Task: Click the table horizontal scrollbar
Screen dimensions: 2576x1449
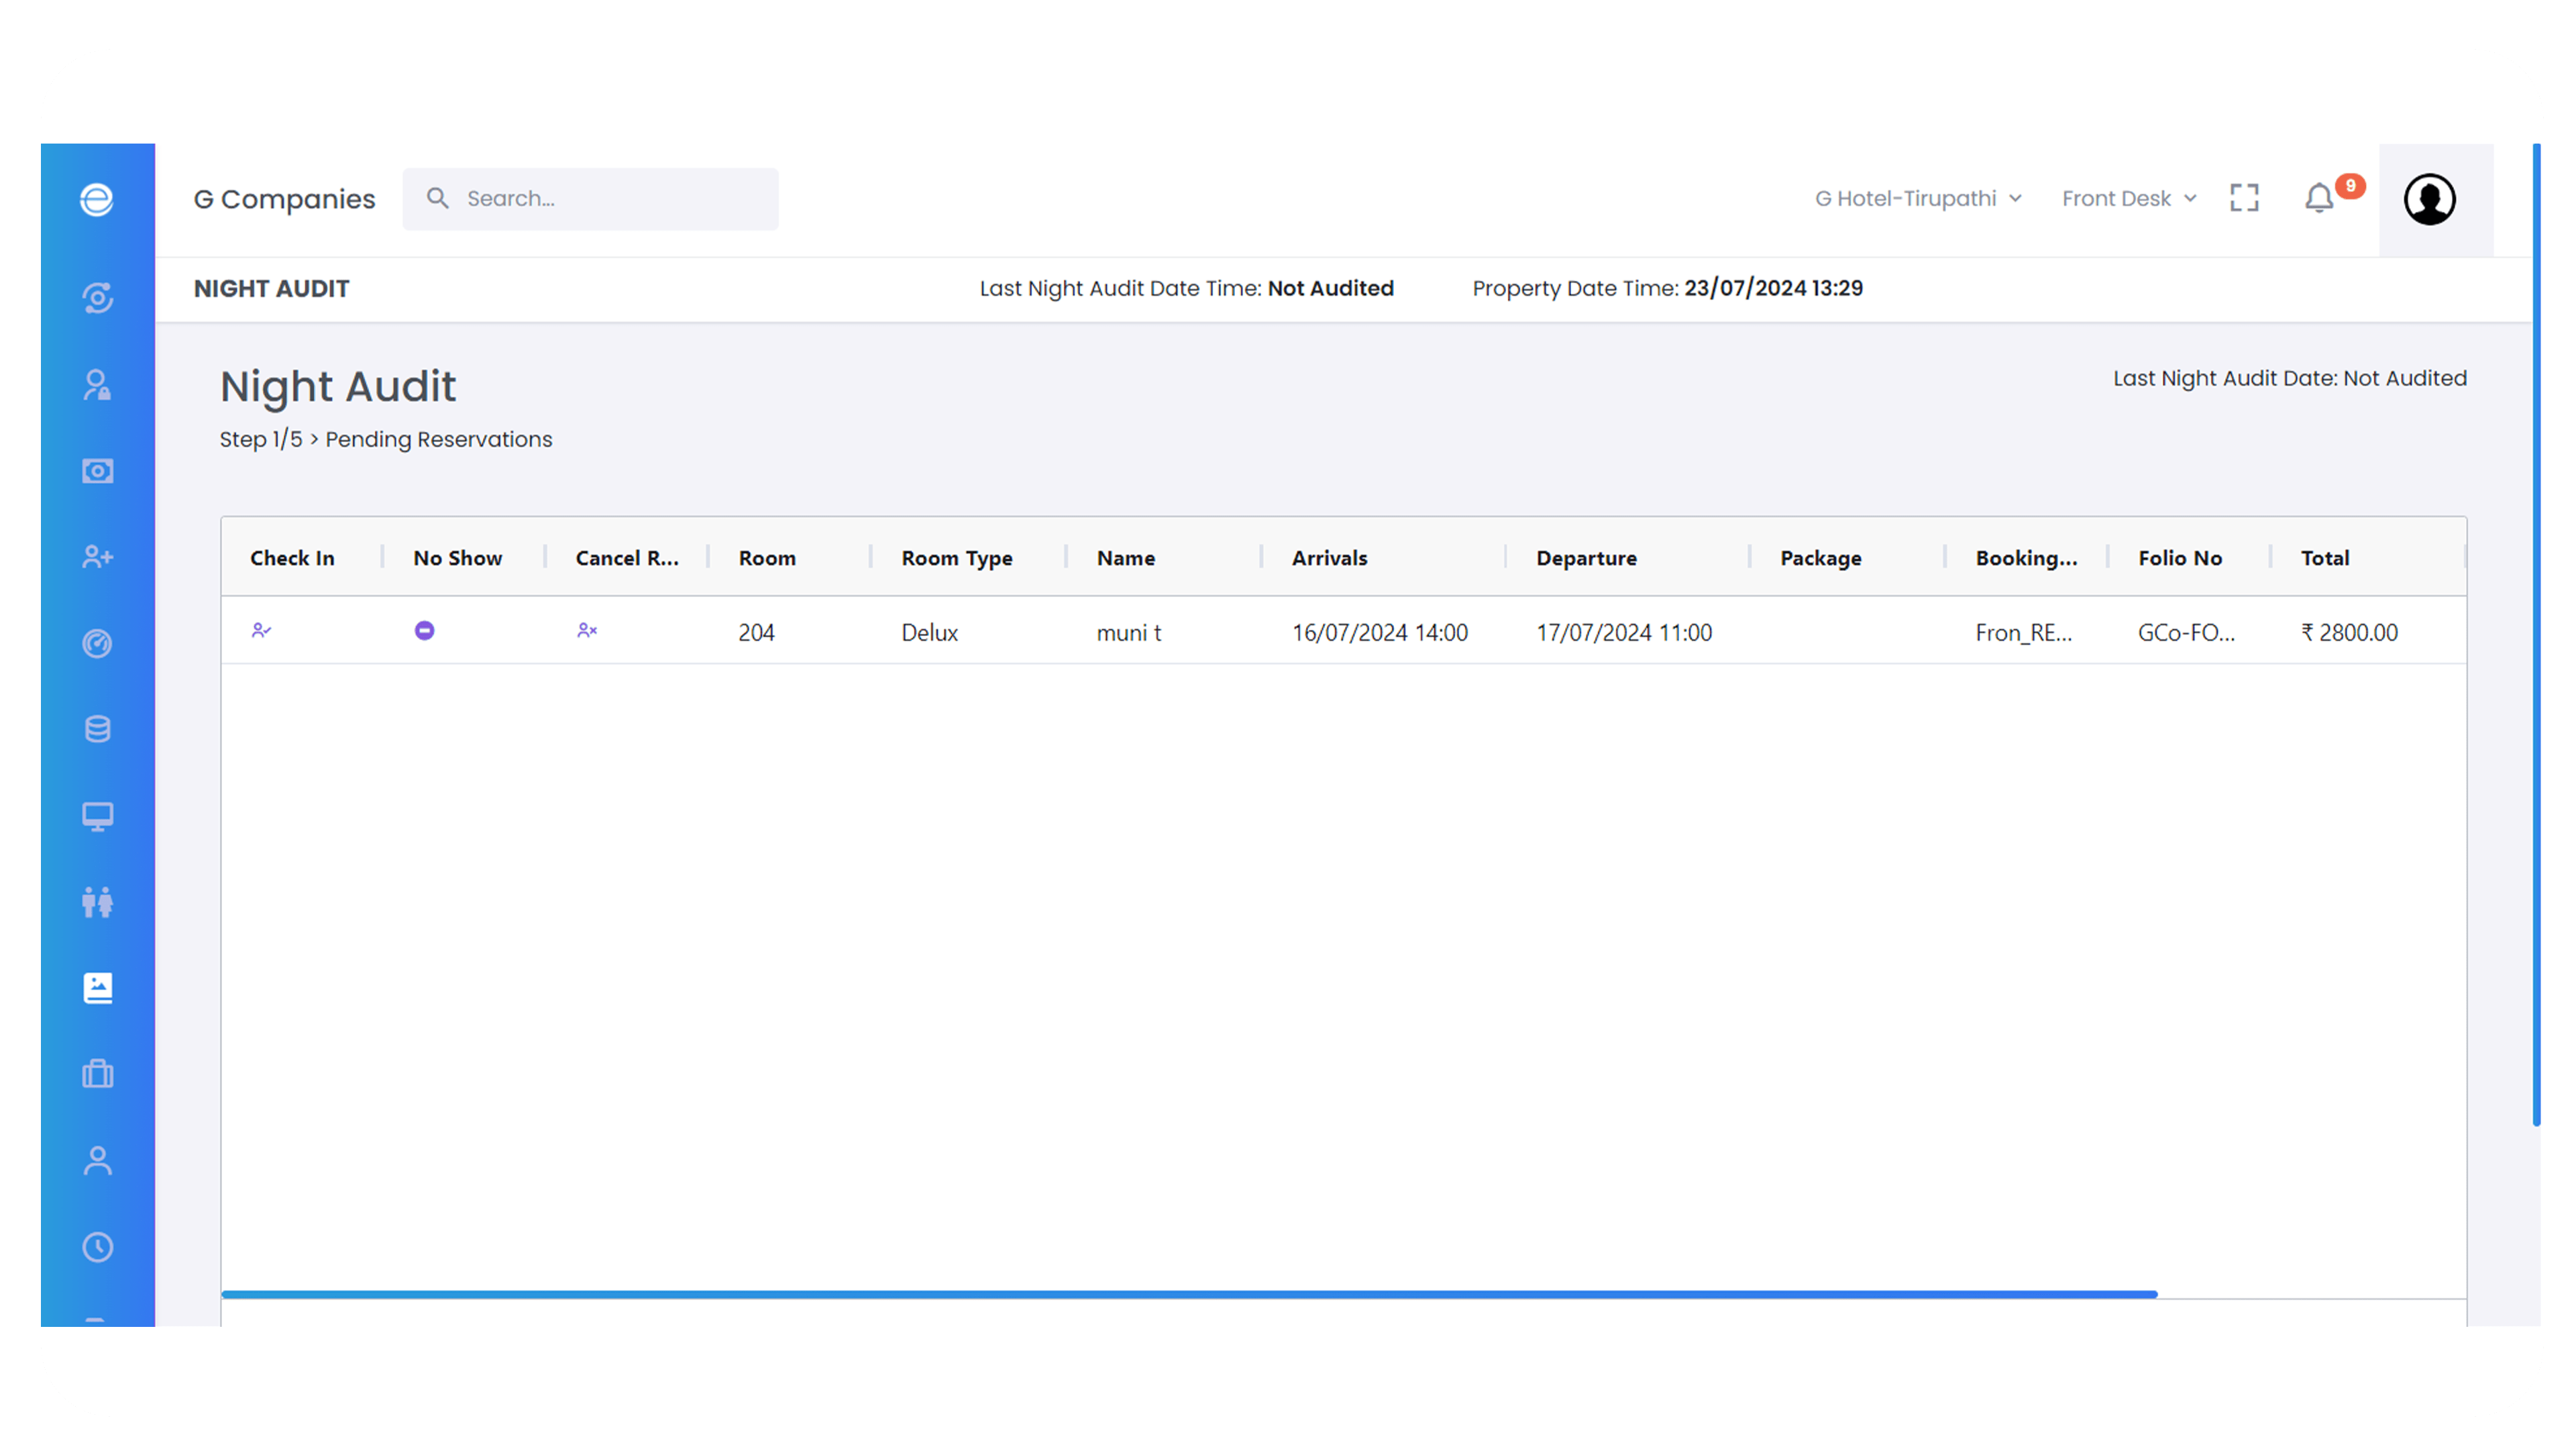Action: (x=1189, y=1294)
